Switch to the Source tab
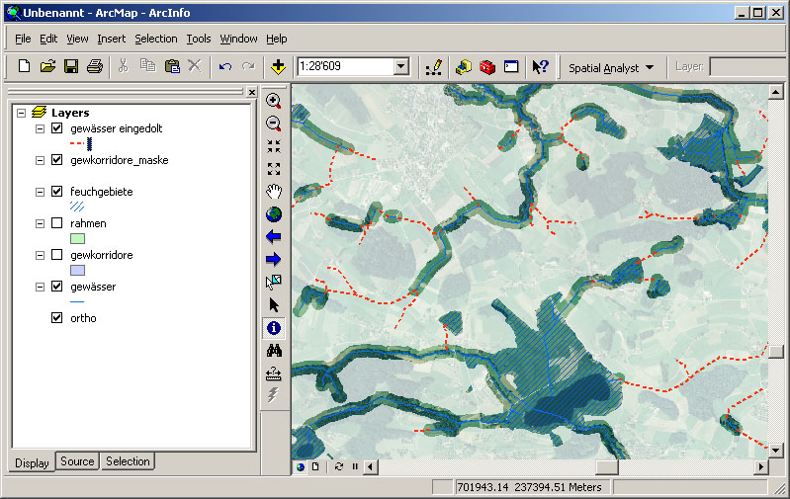The height and width of the screenshot is (499, 790). point(77,461)
